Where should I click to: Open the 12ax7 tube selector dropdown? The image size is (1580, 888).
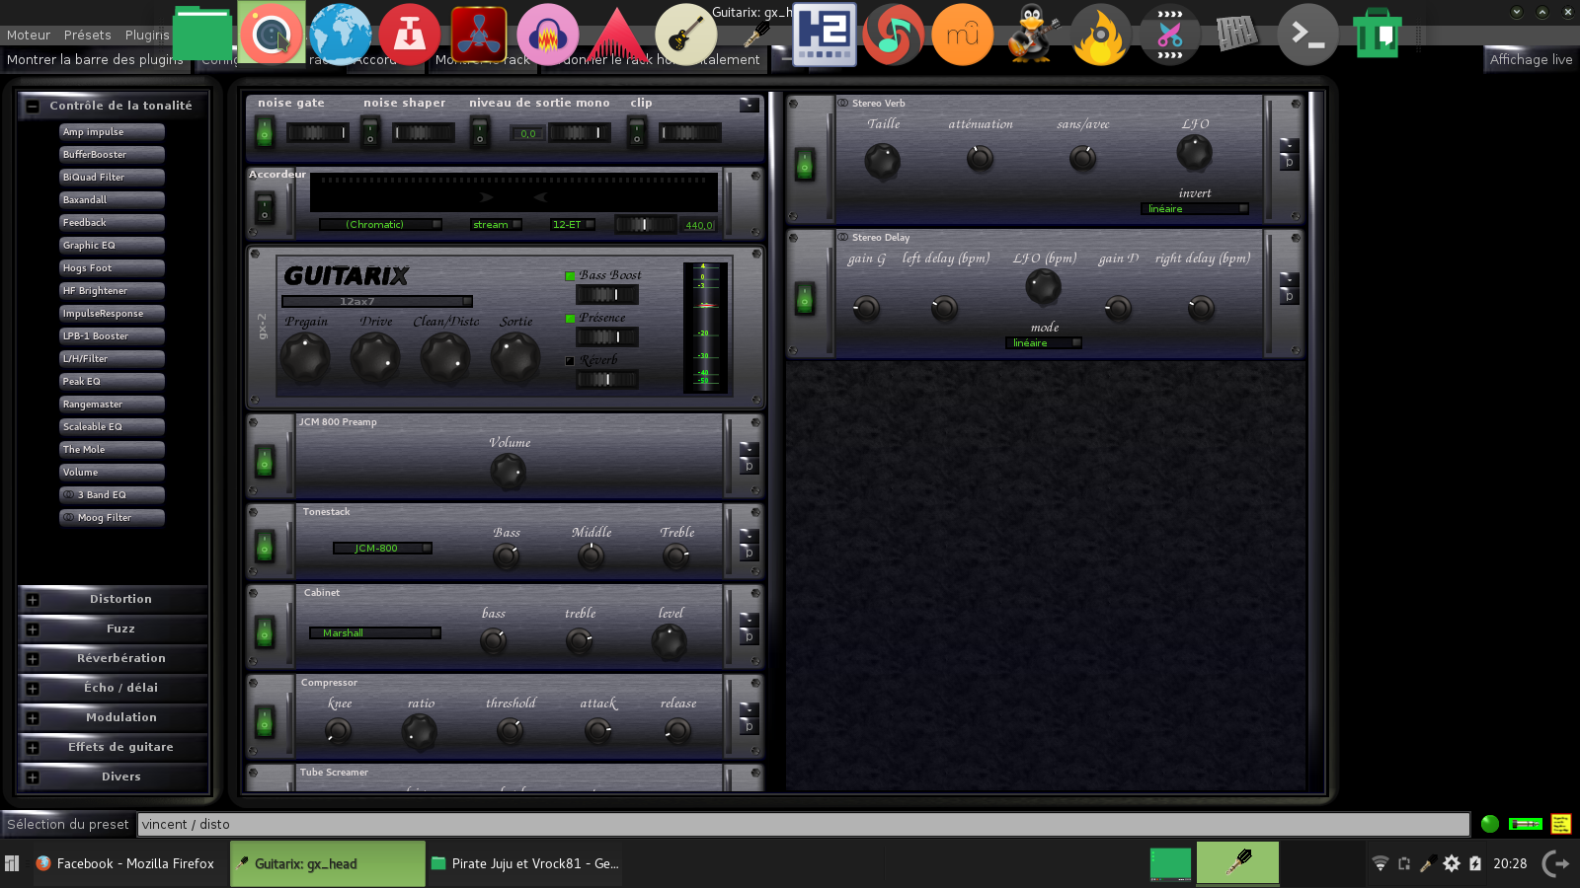coord(377,301)
